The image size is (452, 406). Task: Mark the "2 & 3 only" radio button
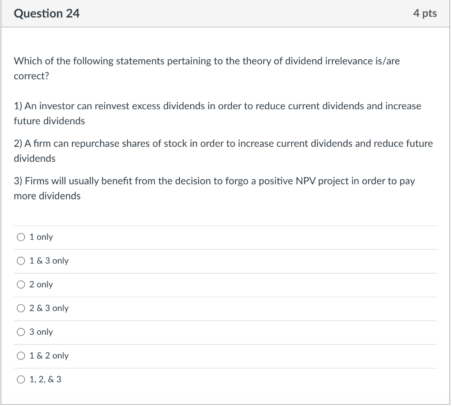coord(21,308)
